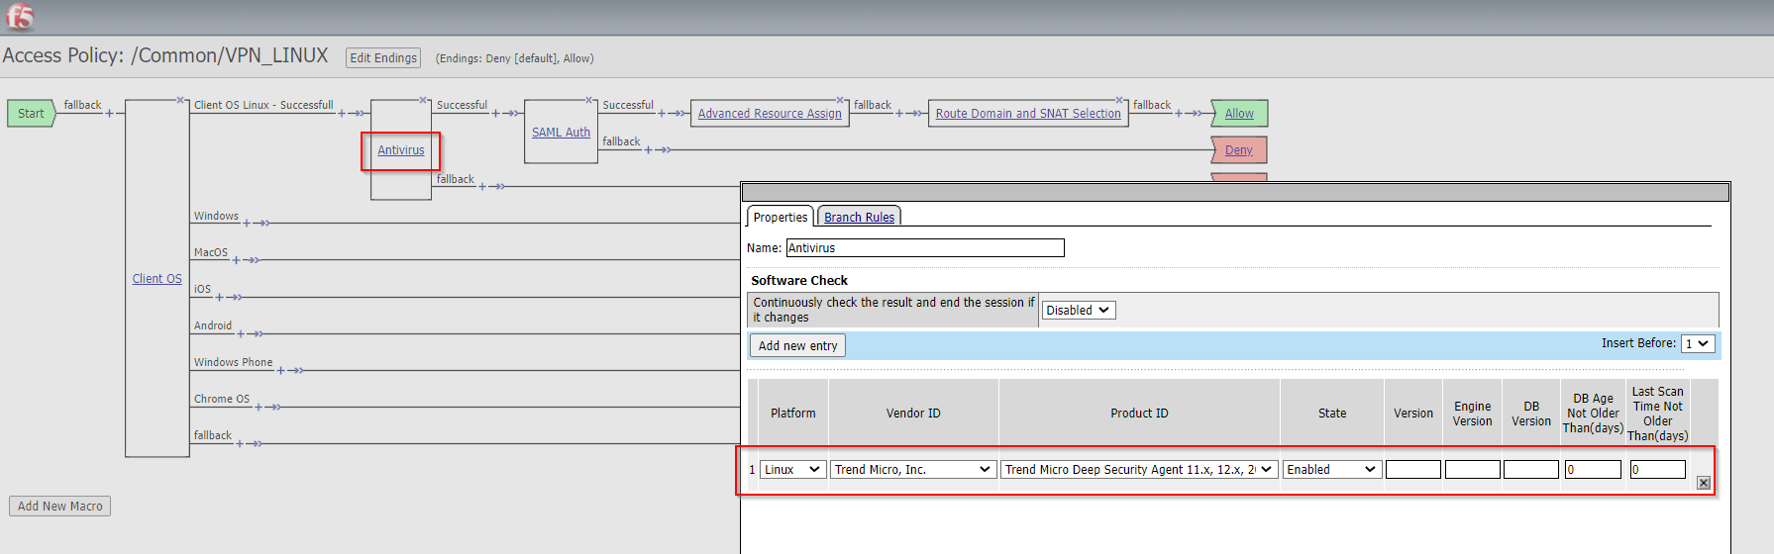Open the State dropdown showing Enabled
The height and width of the screenshot is (554, 1774).
tap(1331, 469)
